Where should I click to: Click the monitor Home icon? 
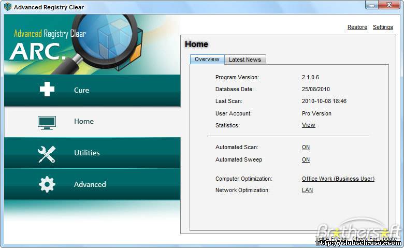(x=47, y=123)
